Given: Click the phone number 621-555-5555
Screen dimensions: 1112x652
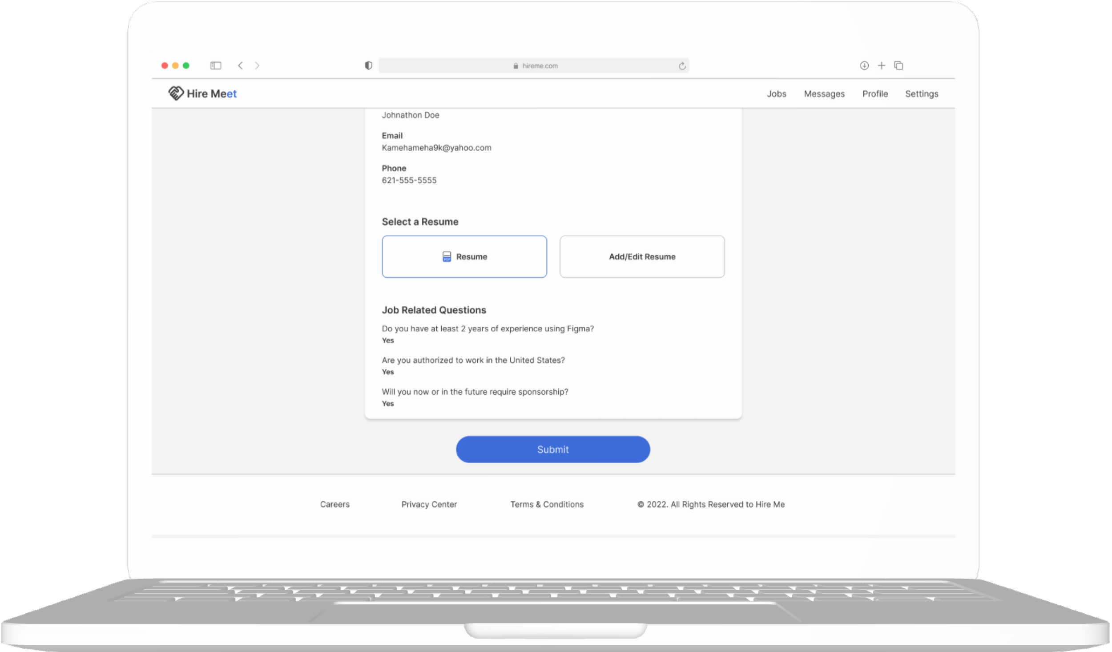Looking at the screenshot, I should (409, 180).
